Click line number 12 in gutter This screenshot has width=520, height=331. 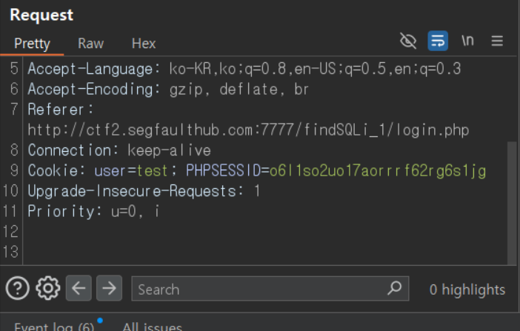pos(10,232)
